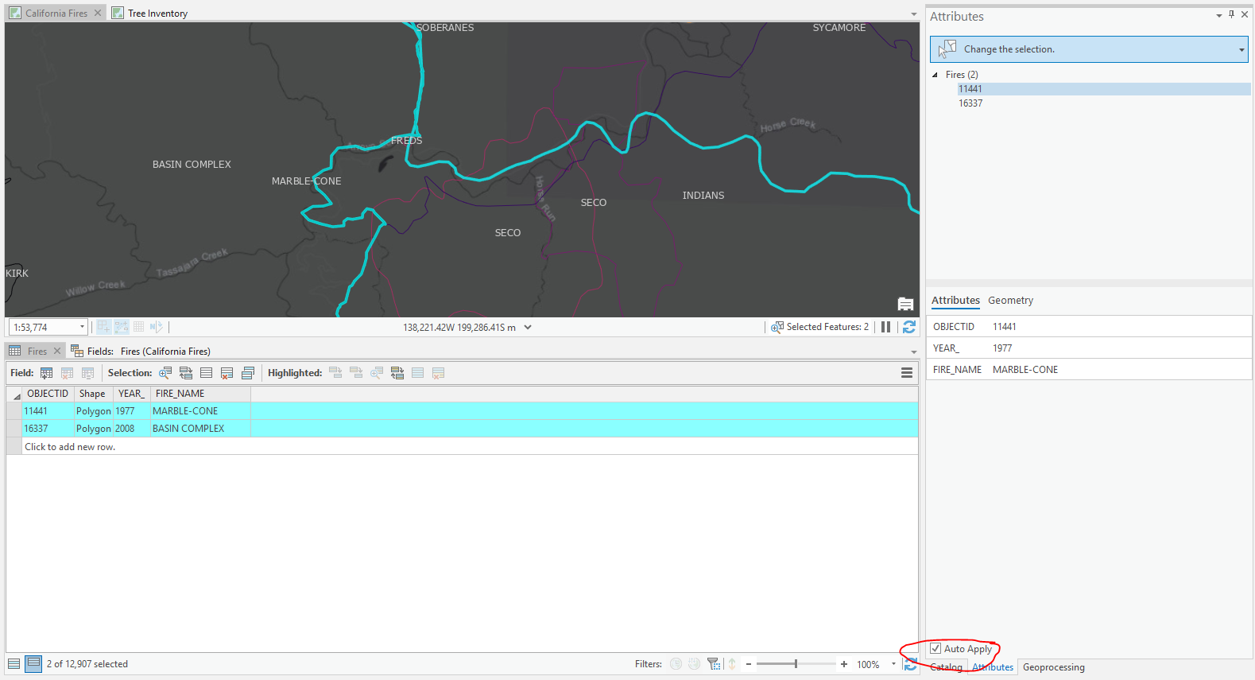Click the snapping icon beside the scale box
The image size is (1255, 680).
tap(104, 327)
